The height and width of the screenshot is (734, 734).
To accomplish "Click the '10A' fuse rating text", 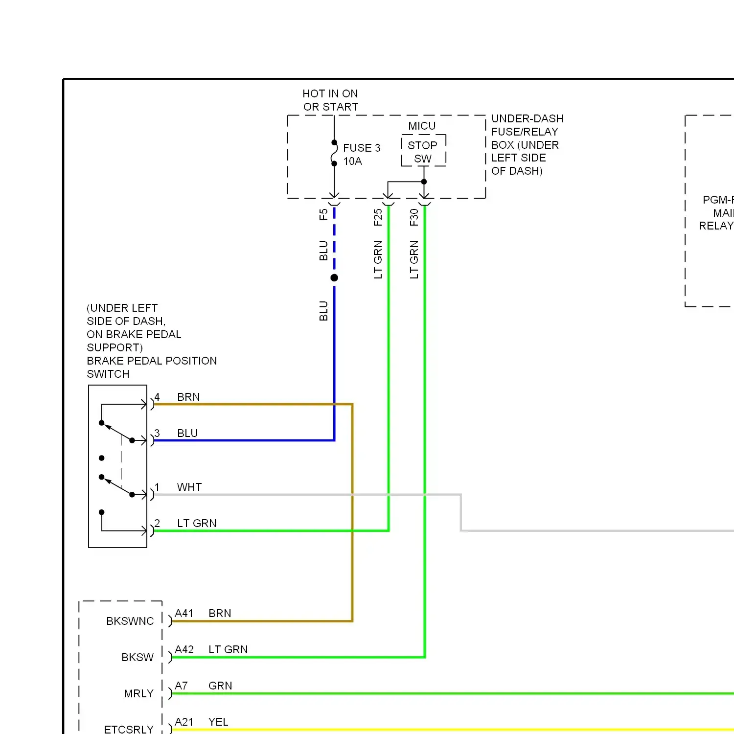I will [x=352, y=161].
